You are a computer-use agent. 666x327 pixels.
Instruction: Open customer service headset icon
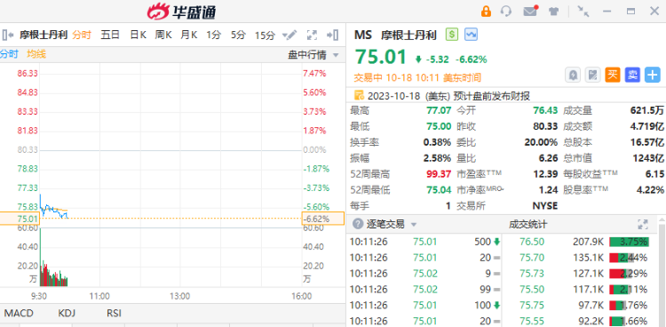pyautogui.click(x=506, y=11)
